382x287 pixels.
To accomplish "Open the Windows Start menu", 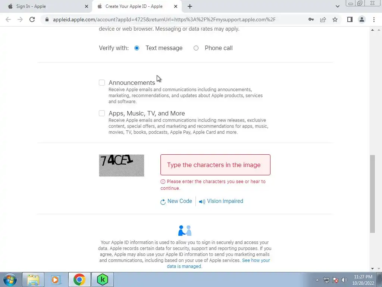I will click(x=10, y=280).
